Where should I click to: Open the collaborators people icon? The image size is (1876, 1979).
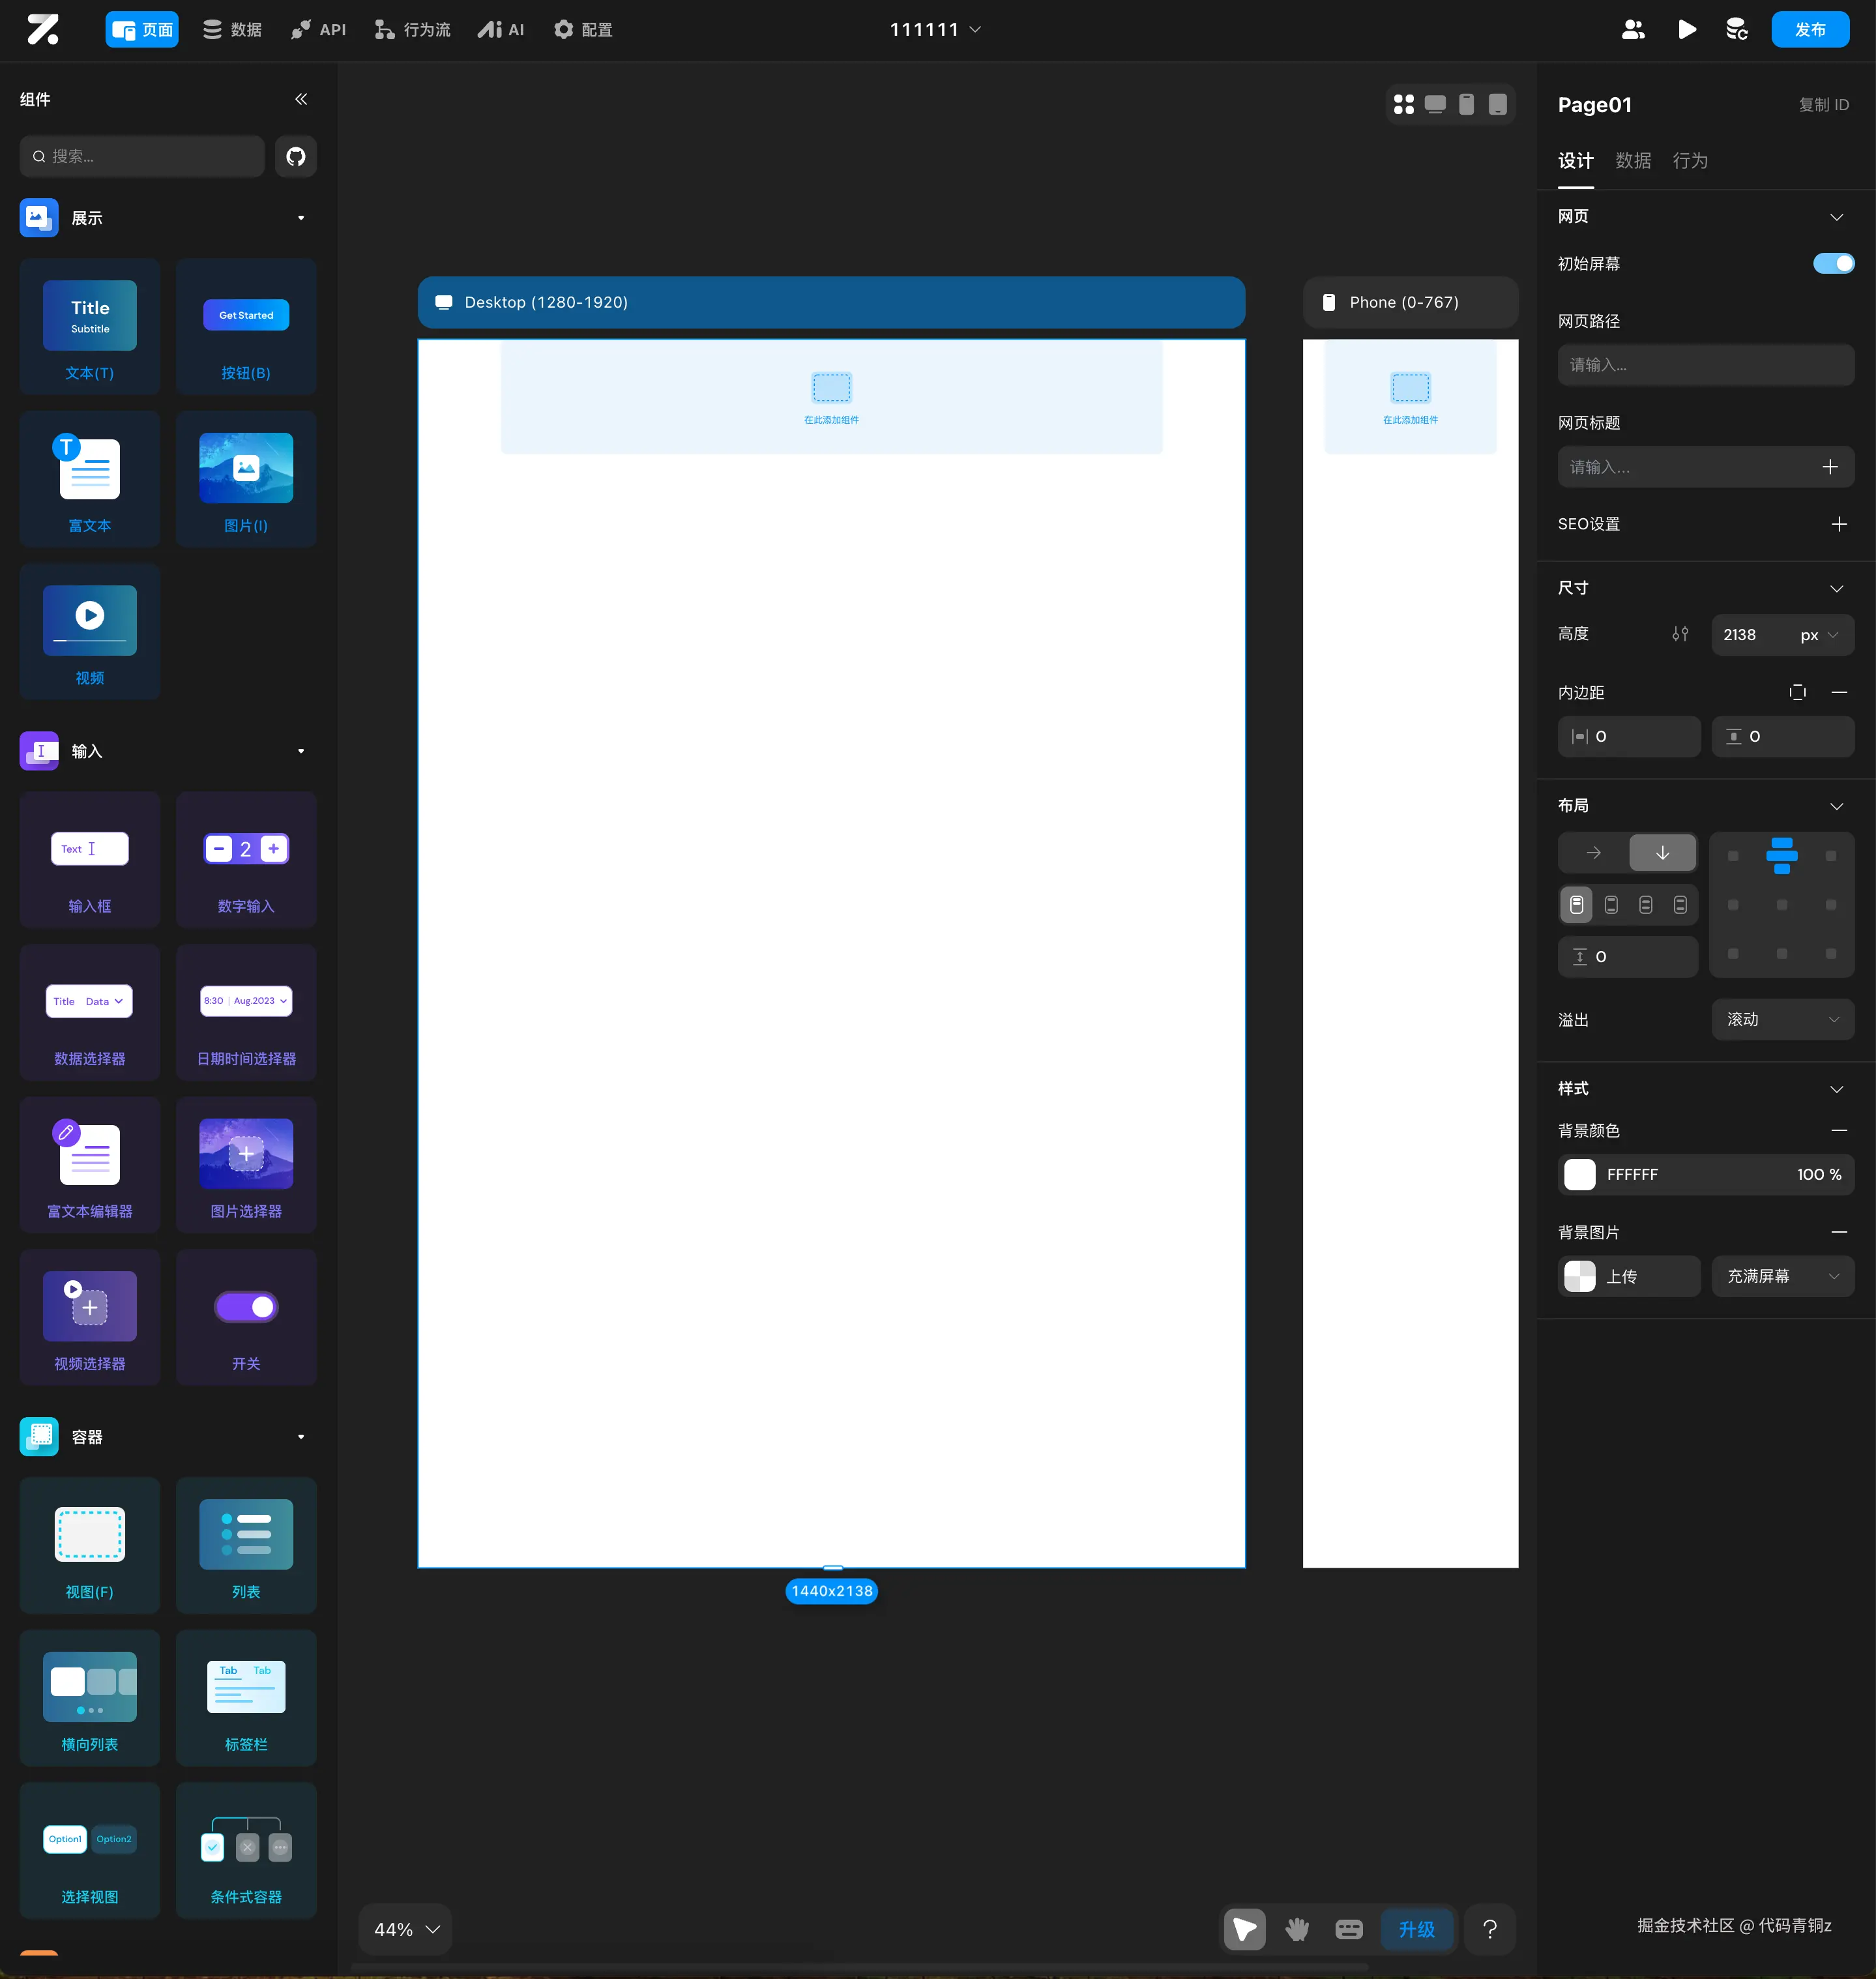[x=1632, y=29]
